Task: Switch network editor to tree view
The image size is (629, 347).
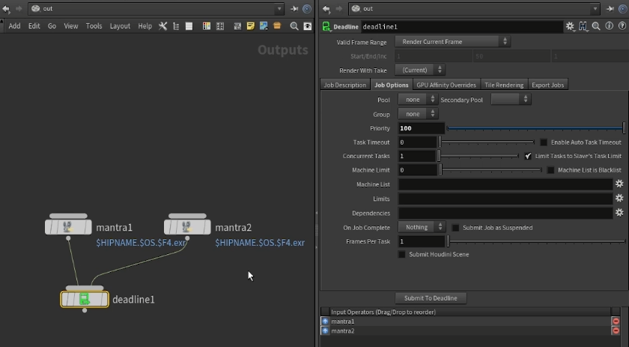Action: point(176,26)
